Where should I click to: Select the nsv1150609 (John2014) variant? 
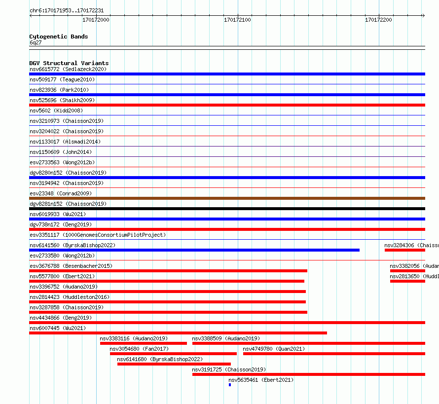61,152
